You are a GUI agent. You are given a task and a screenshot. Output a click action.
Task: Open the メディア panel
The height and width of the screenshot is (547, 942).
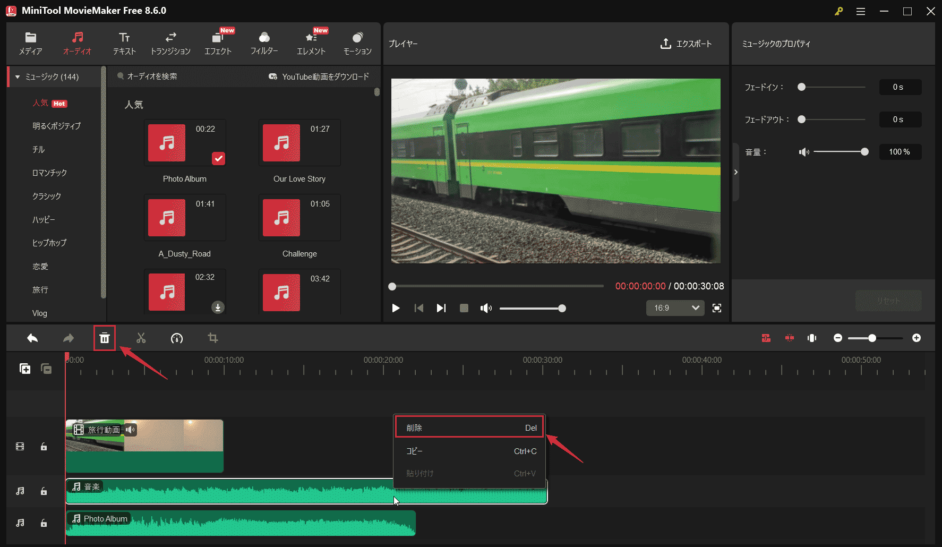(30, 42)
